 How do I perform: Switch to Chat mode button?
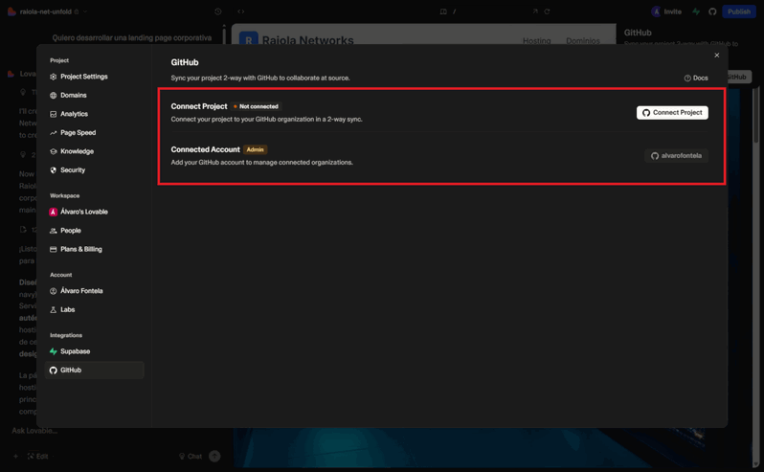click(x=191, y=457)
